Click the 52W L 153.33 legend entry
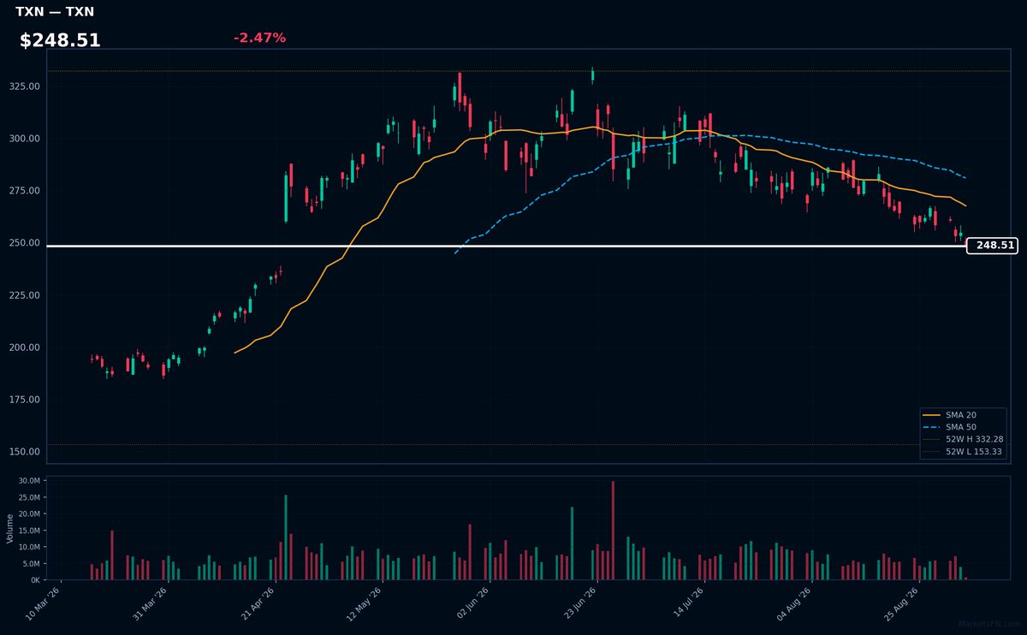The image size is (1027, 635). [x=963, y=452]
